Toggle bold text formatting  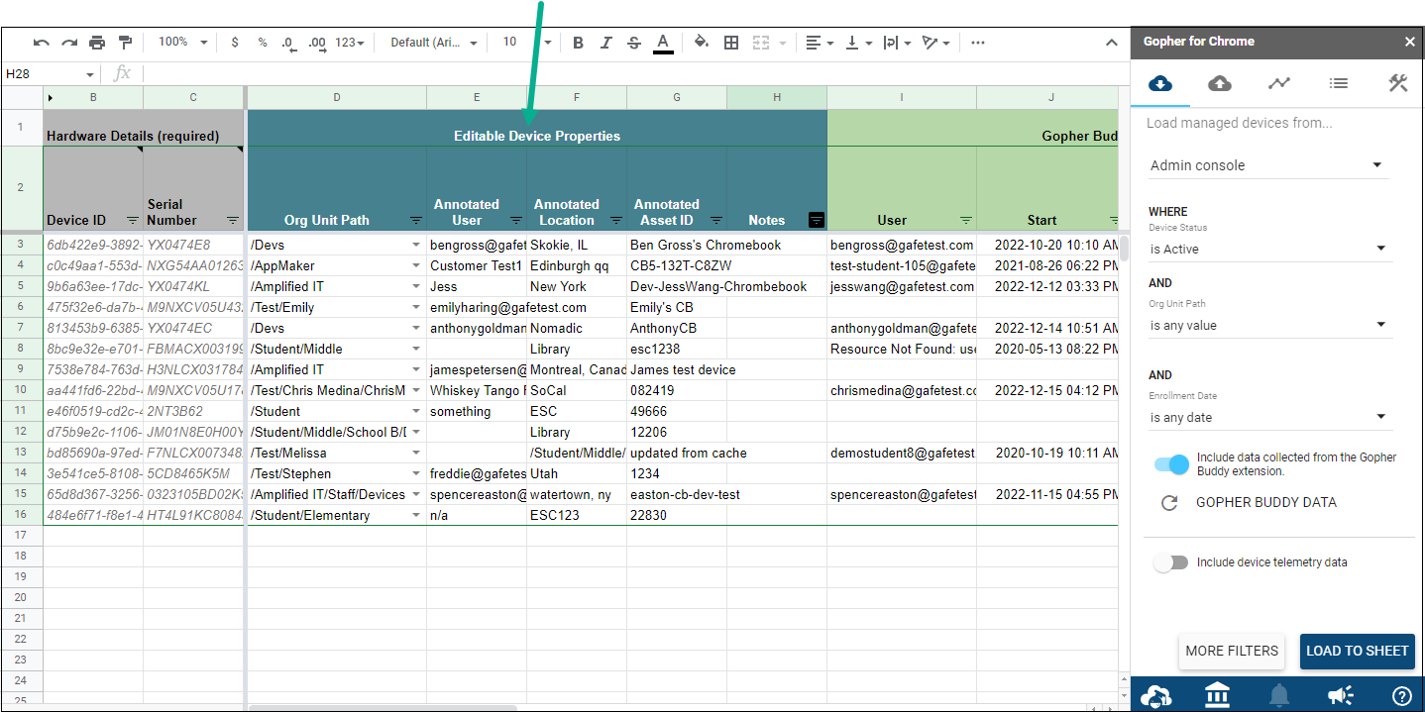pos(578,43)
